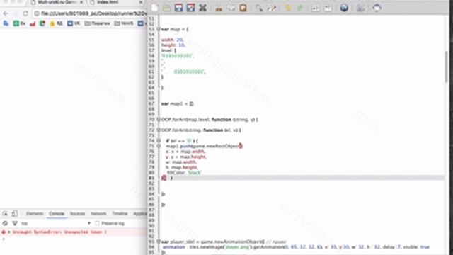Go back in the Chrome browser
453x255 pixels.
pos(6,13)
